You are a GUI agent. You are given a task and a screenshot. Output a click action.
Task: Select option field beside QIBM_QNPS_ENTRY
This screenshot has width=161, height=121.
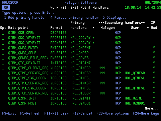(x=3, y=48)
